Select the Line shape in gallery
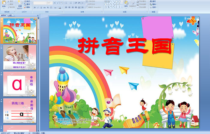210x134 pixels. coord(111,1)
